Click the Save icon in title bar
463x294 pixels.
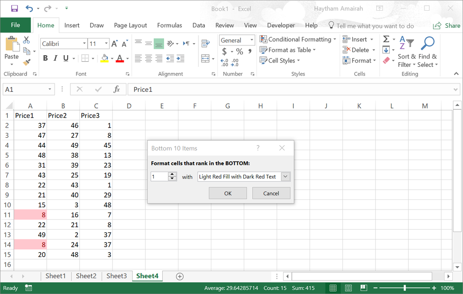click(14, 8)
